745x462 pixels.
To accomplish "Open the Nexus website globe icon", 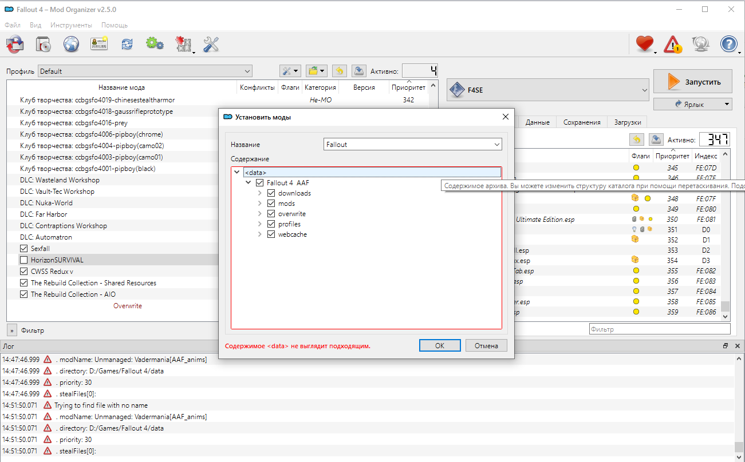I will 71,44.
